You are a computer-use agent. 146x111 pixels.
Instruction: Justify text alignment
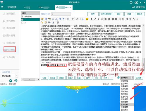[x=116, y=19]
